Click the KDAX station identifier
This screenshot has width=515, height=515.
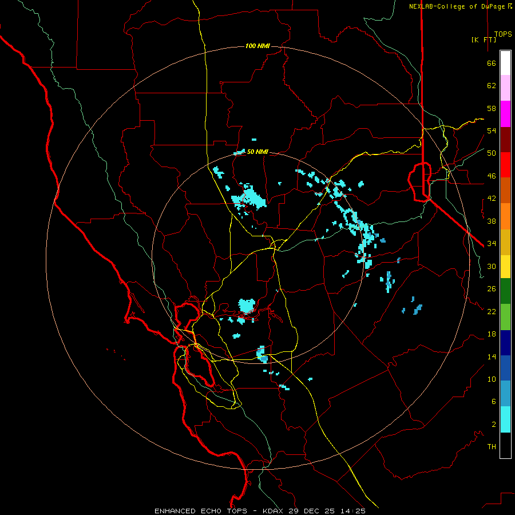pos(274,511)
